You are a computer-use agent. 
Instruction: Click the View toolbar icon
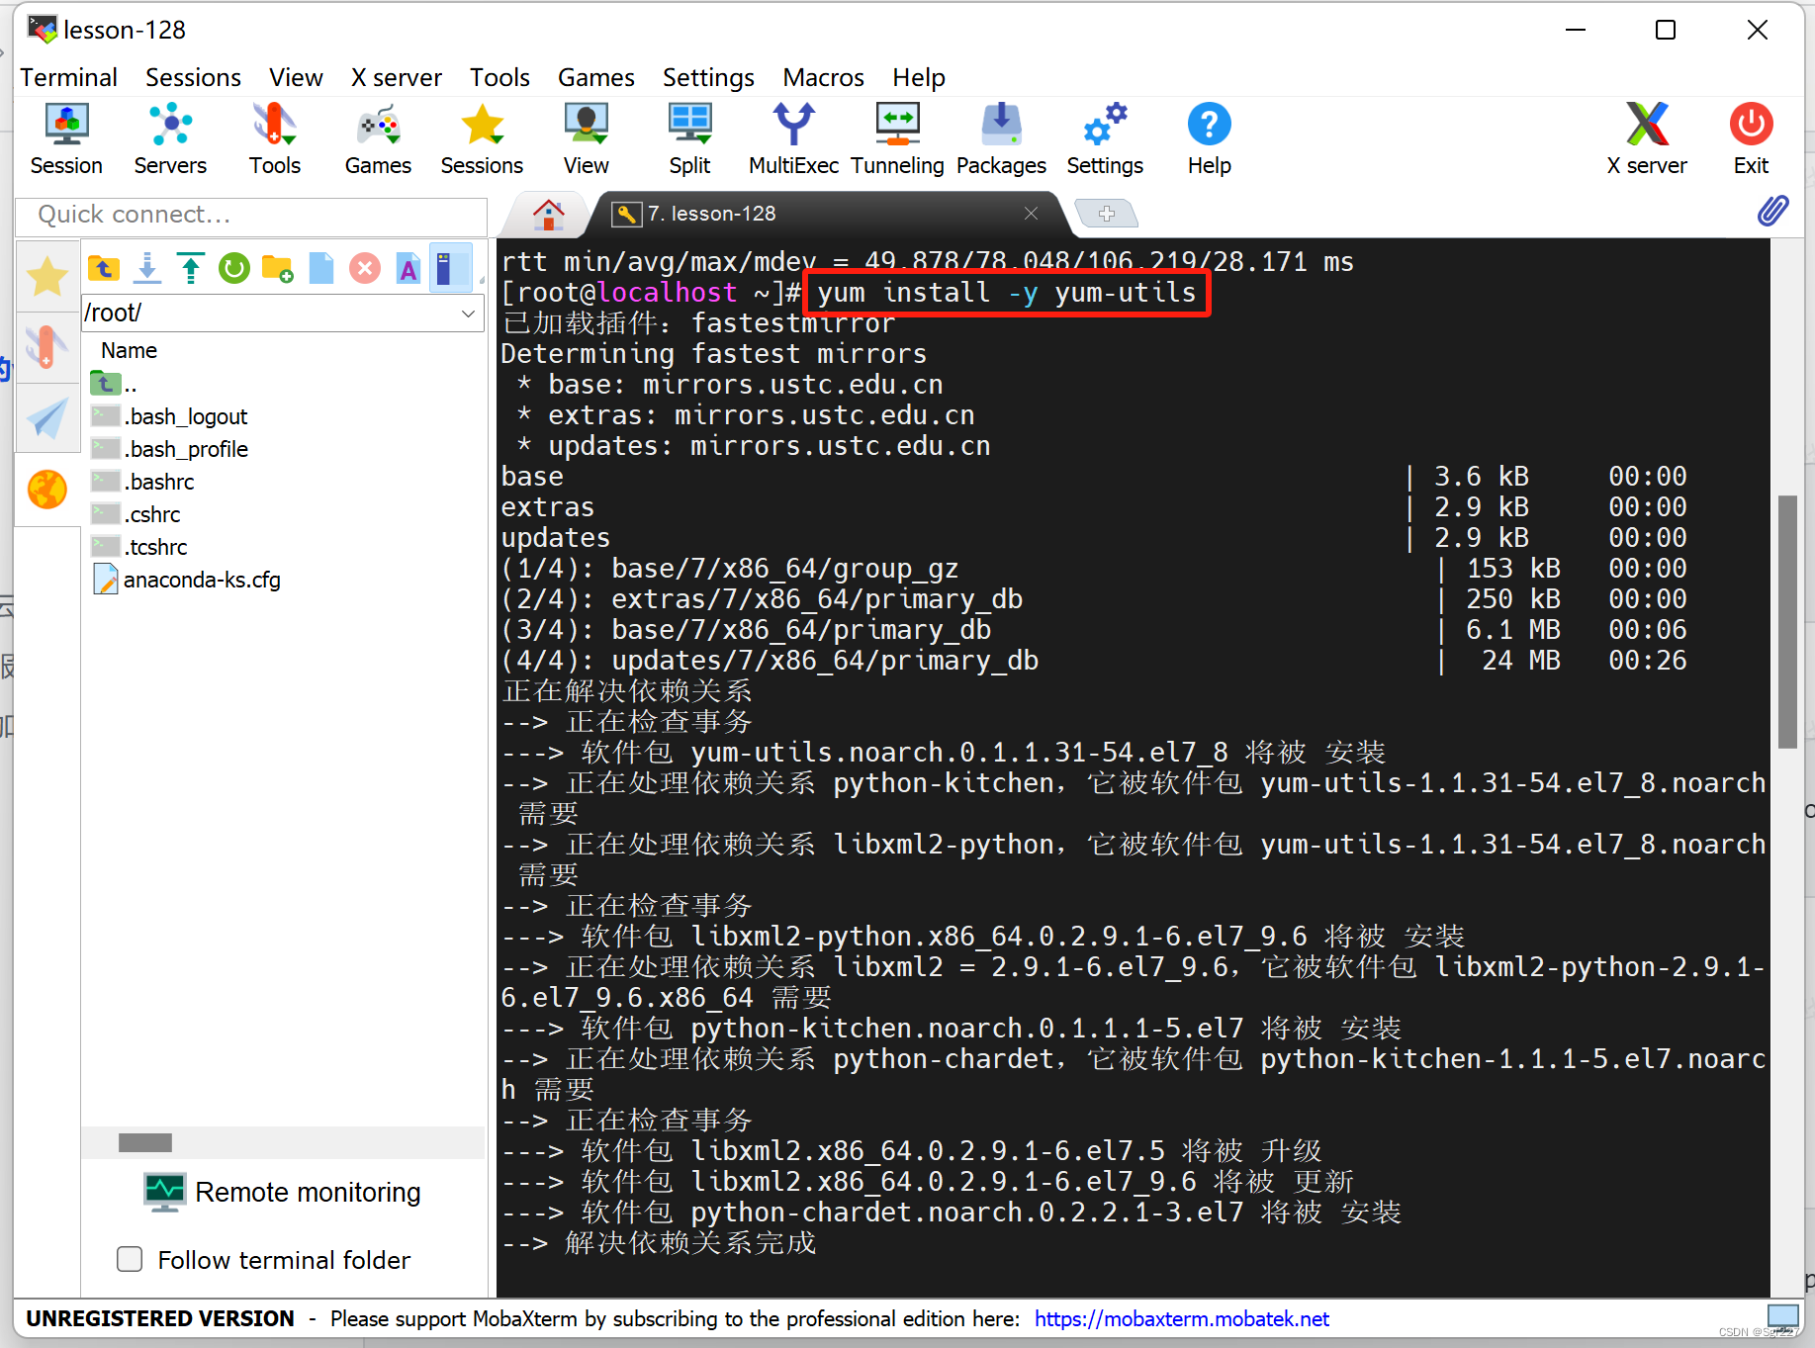pos(586,138)
